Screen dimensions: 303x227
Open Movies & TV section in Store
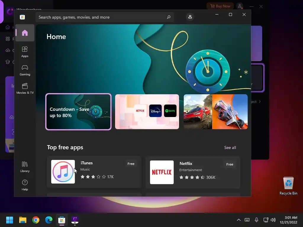tap(25, 89)
